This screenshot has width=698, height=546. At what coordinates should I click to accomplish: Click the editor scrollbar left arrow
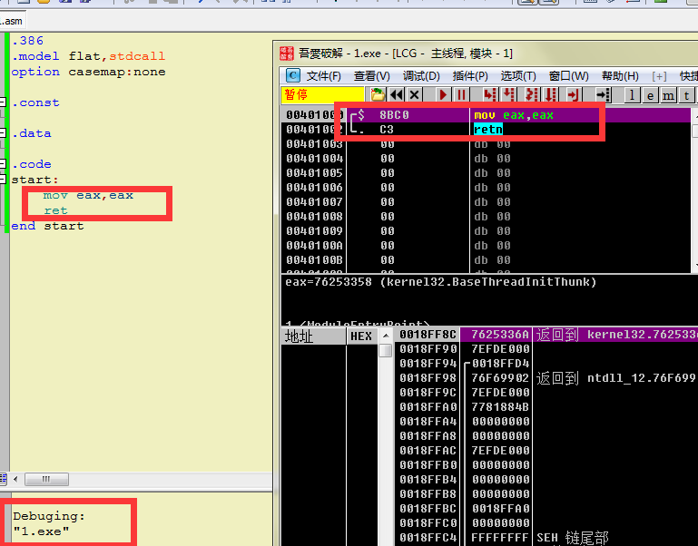pos(15,479)
